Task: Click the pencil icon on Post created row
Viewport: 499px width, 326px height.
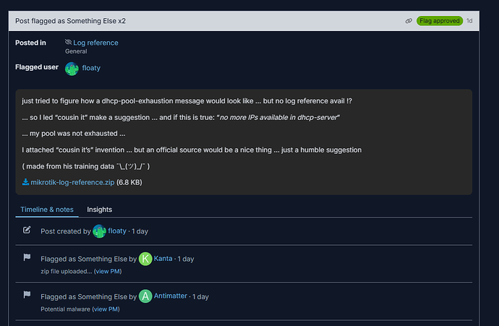Action: tap(27, 230)
